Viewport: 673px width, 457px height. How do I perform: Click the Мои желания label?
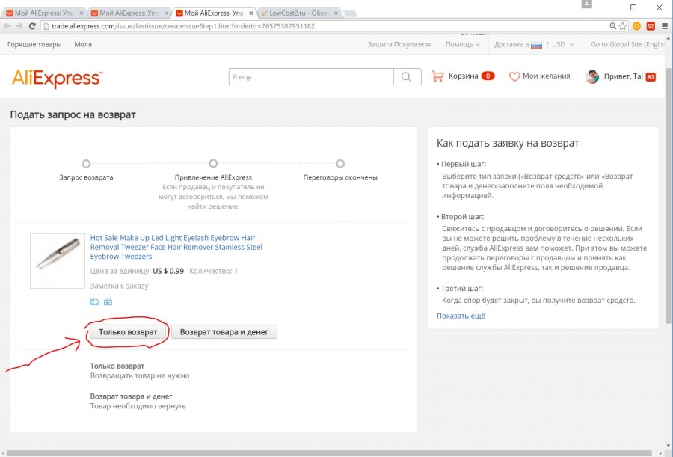pos(547,76)
